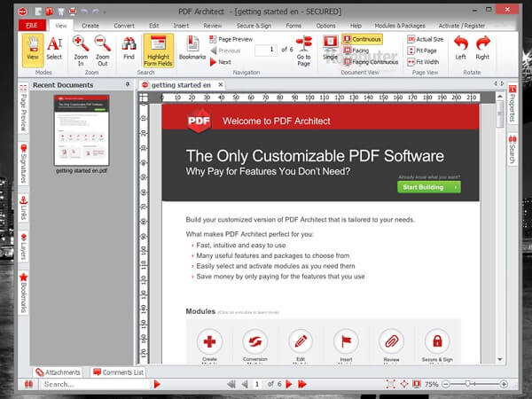Open the Activate / Register tab
The height and width of the screenshot is (399, 532).
(x=462, y=26)
